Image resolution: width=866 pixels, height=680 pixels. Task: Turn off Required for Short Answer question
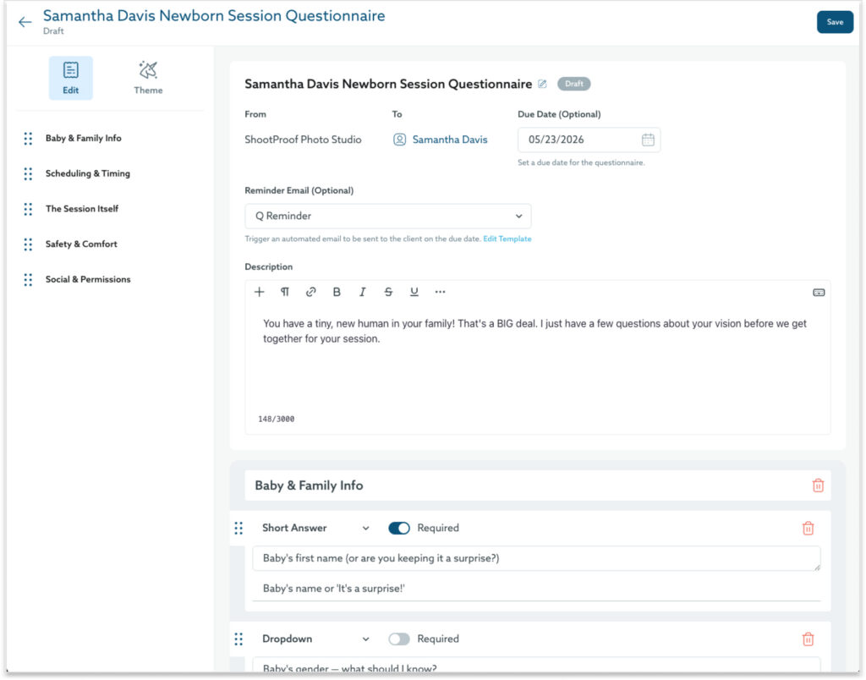(398, 528)
